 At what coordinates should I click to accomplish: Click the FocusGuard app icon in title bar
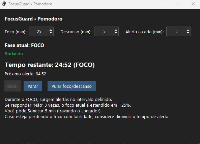pyautogui.click(x=4, y=4)
